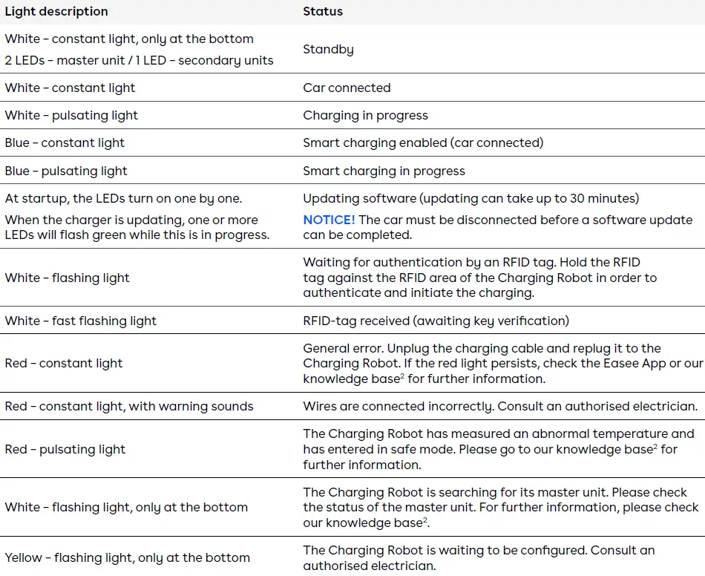Click "Updating software" status line
705x576 pixels.
pyautogui.click(x=470, y=198)
